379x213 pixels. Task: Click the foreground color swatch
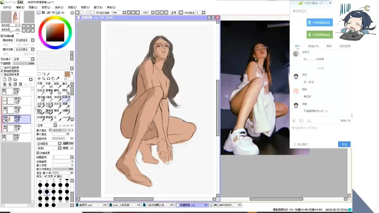[67, 74]
